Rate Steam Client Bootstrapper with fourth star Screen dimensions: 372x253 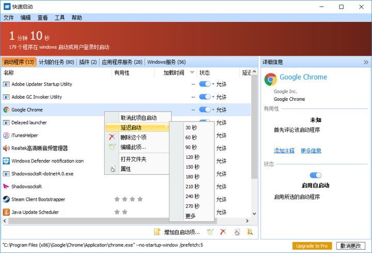[139, 199]
